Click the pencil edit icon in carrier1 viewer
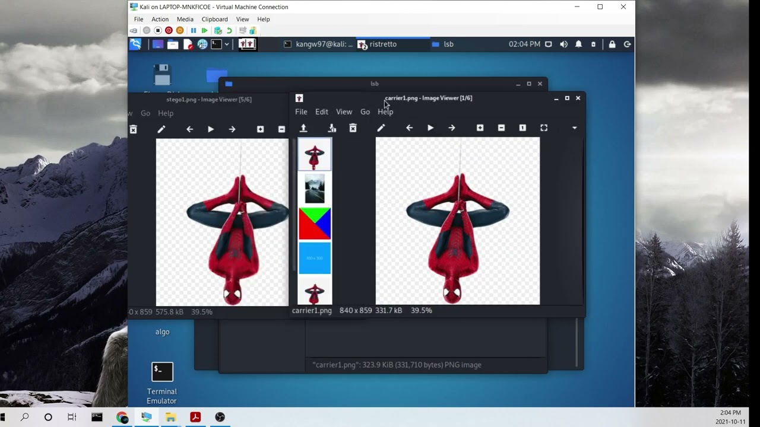The height and width of the screenshot is (427, 760). 381,128
